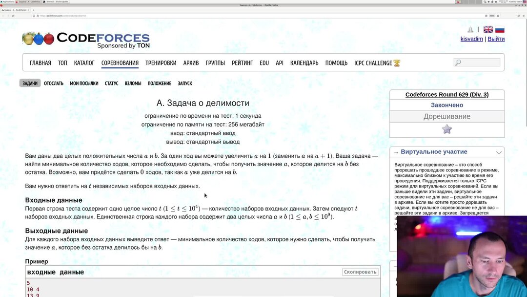Bookmark page with the star in address bar
The height and width of the screenshot is (297, 527).
[x=498, y=16]
